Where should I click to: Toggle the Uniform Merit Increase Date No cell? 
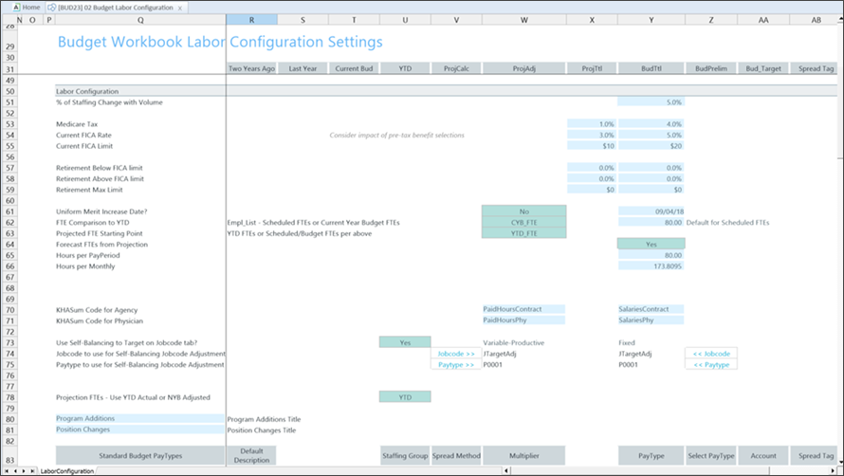coord(523,211)
